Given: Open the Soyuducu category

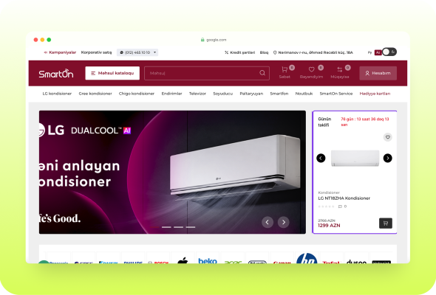Looking at the screenshot, I should 222,94.
